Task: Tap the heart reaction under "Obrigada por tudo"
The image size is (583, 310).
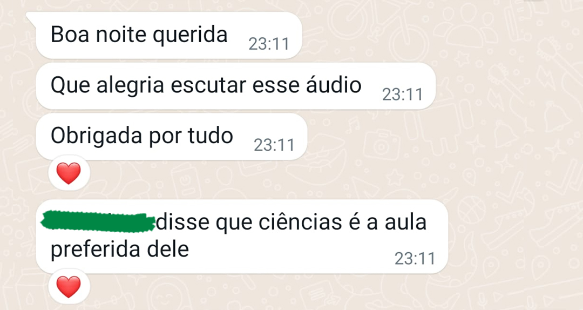Action: (69, 173)
